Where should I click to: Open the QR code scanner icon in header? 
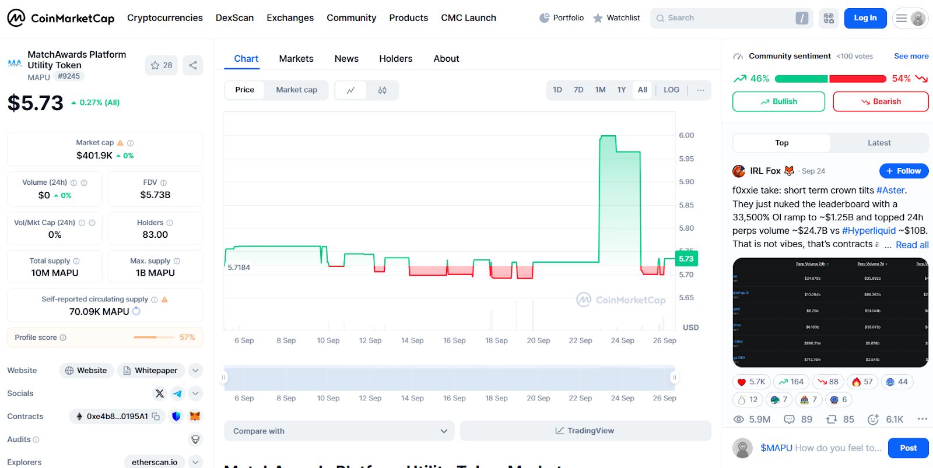click(x=829, y=18)
